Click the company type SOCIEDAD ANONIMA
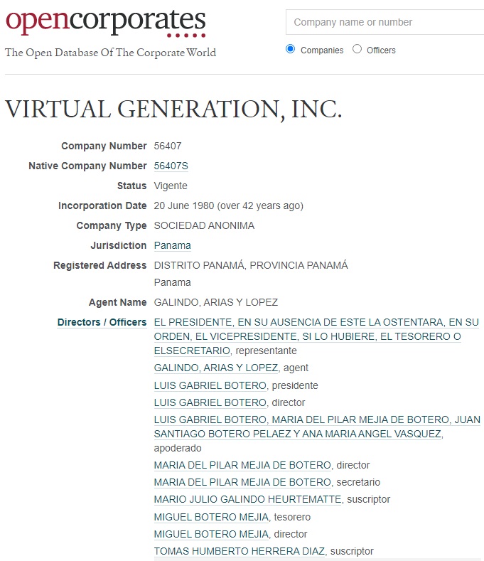Screen dimensions: 484x561 point(204,226)
